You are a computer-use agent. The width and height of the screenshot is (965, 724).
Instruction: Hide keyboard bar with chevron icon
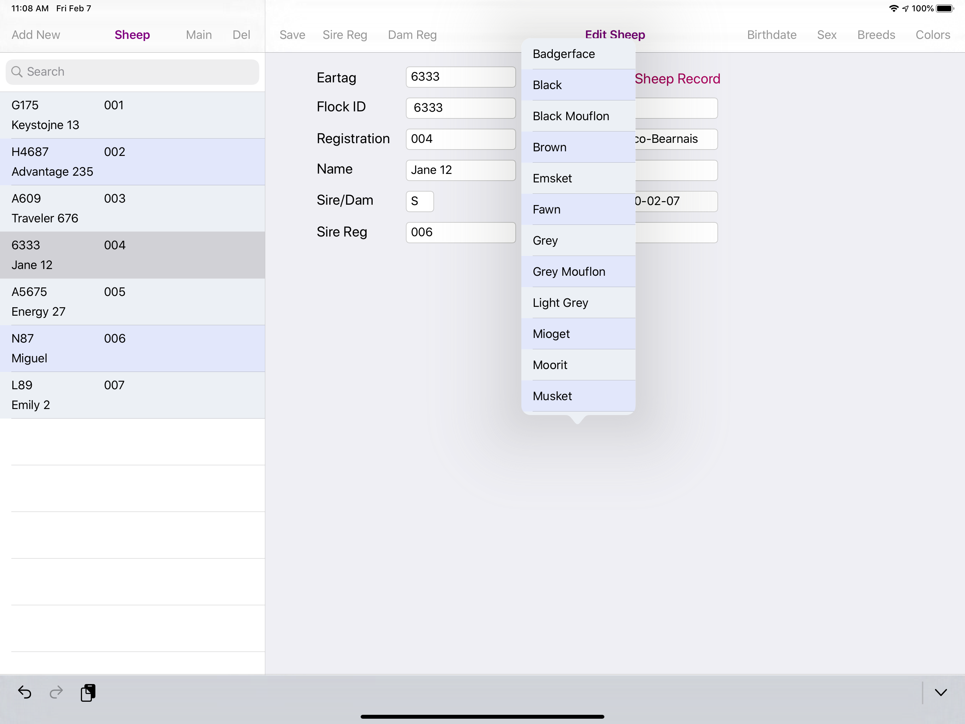tap(941, 692)
